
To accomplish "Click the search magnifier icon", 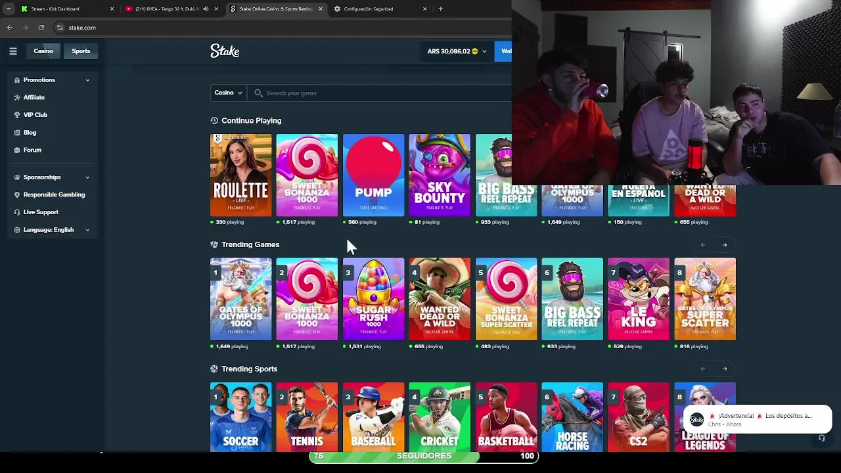I will point(258,93).
